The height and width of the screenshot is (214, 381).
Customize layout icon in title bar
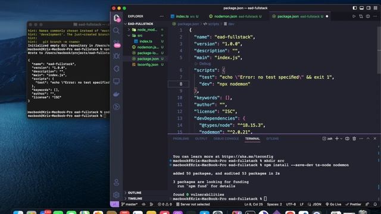point(376,8)
